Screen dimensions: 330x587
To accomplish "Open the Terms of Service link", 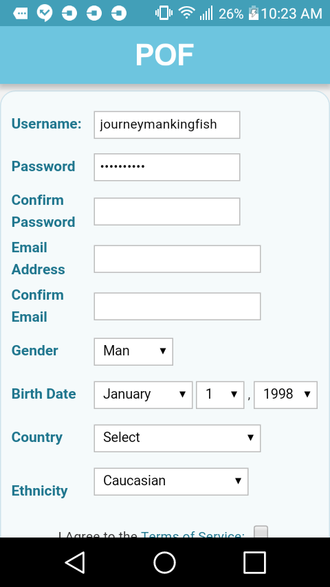I will [192, 534].
